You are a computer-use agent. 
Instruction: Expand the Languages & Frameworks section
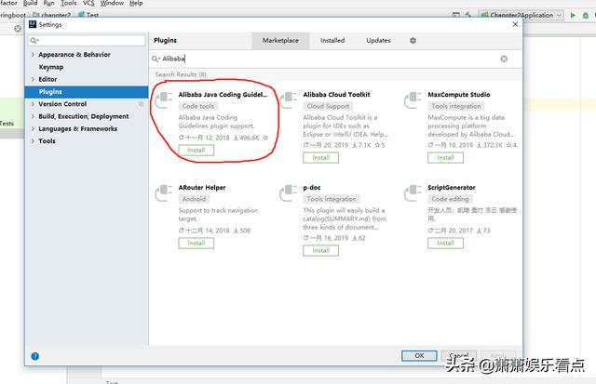tap(33, 128)
